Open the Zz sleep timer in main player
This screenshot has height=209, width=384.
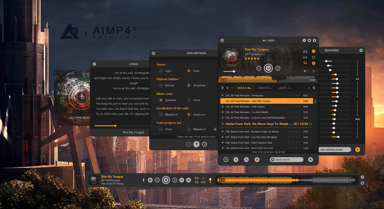(305, 71)
